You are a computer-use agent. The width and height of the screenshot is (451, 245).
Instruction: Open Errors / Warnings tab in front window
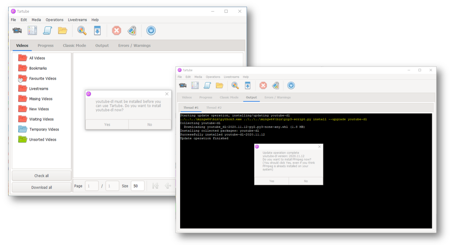tap(278, 97)
